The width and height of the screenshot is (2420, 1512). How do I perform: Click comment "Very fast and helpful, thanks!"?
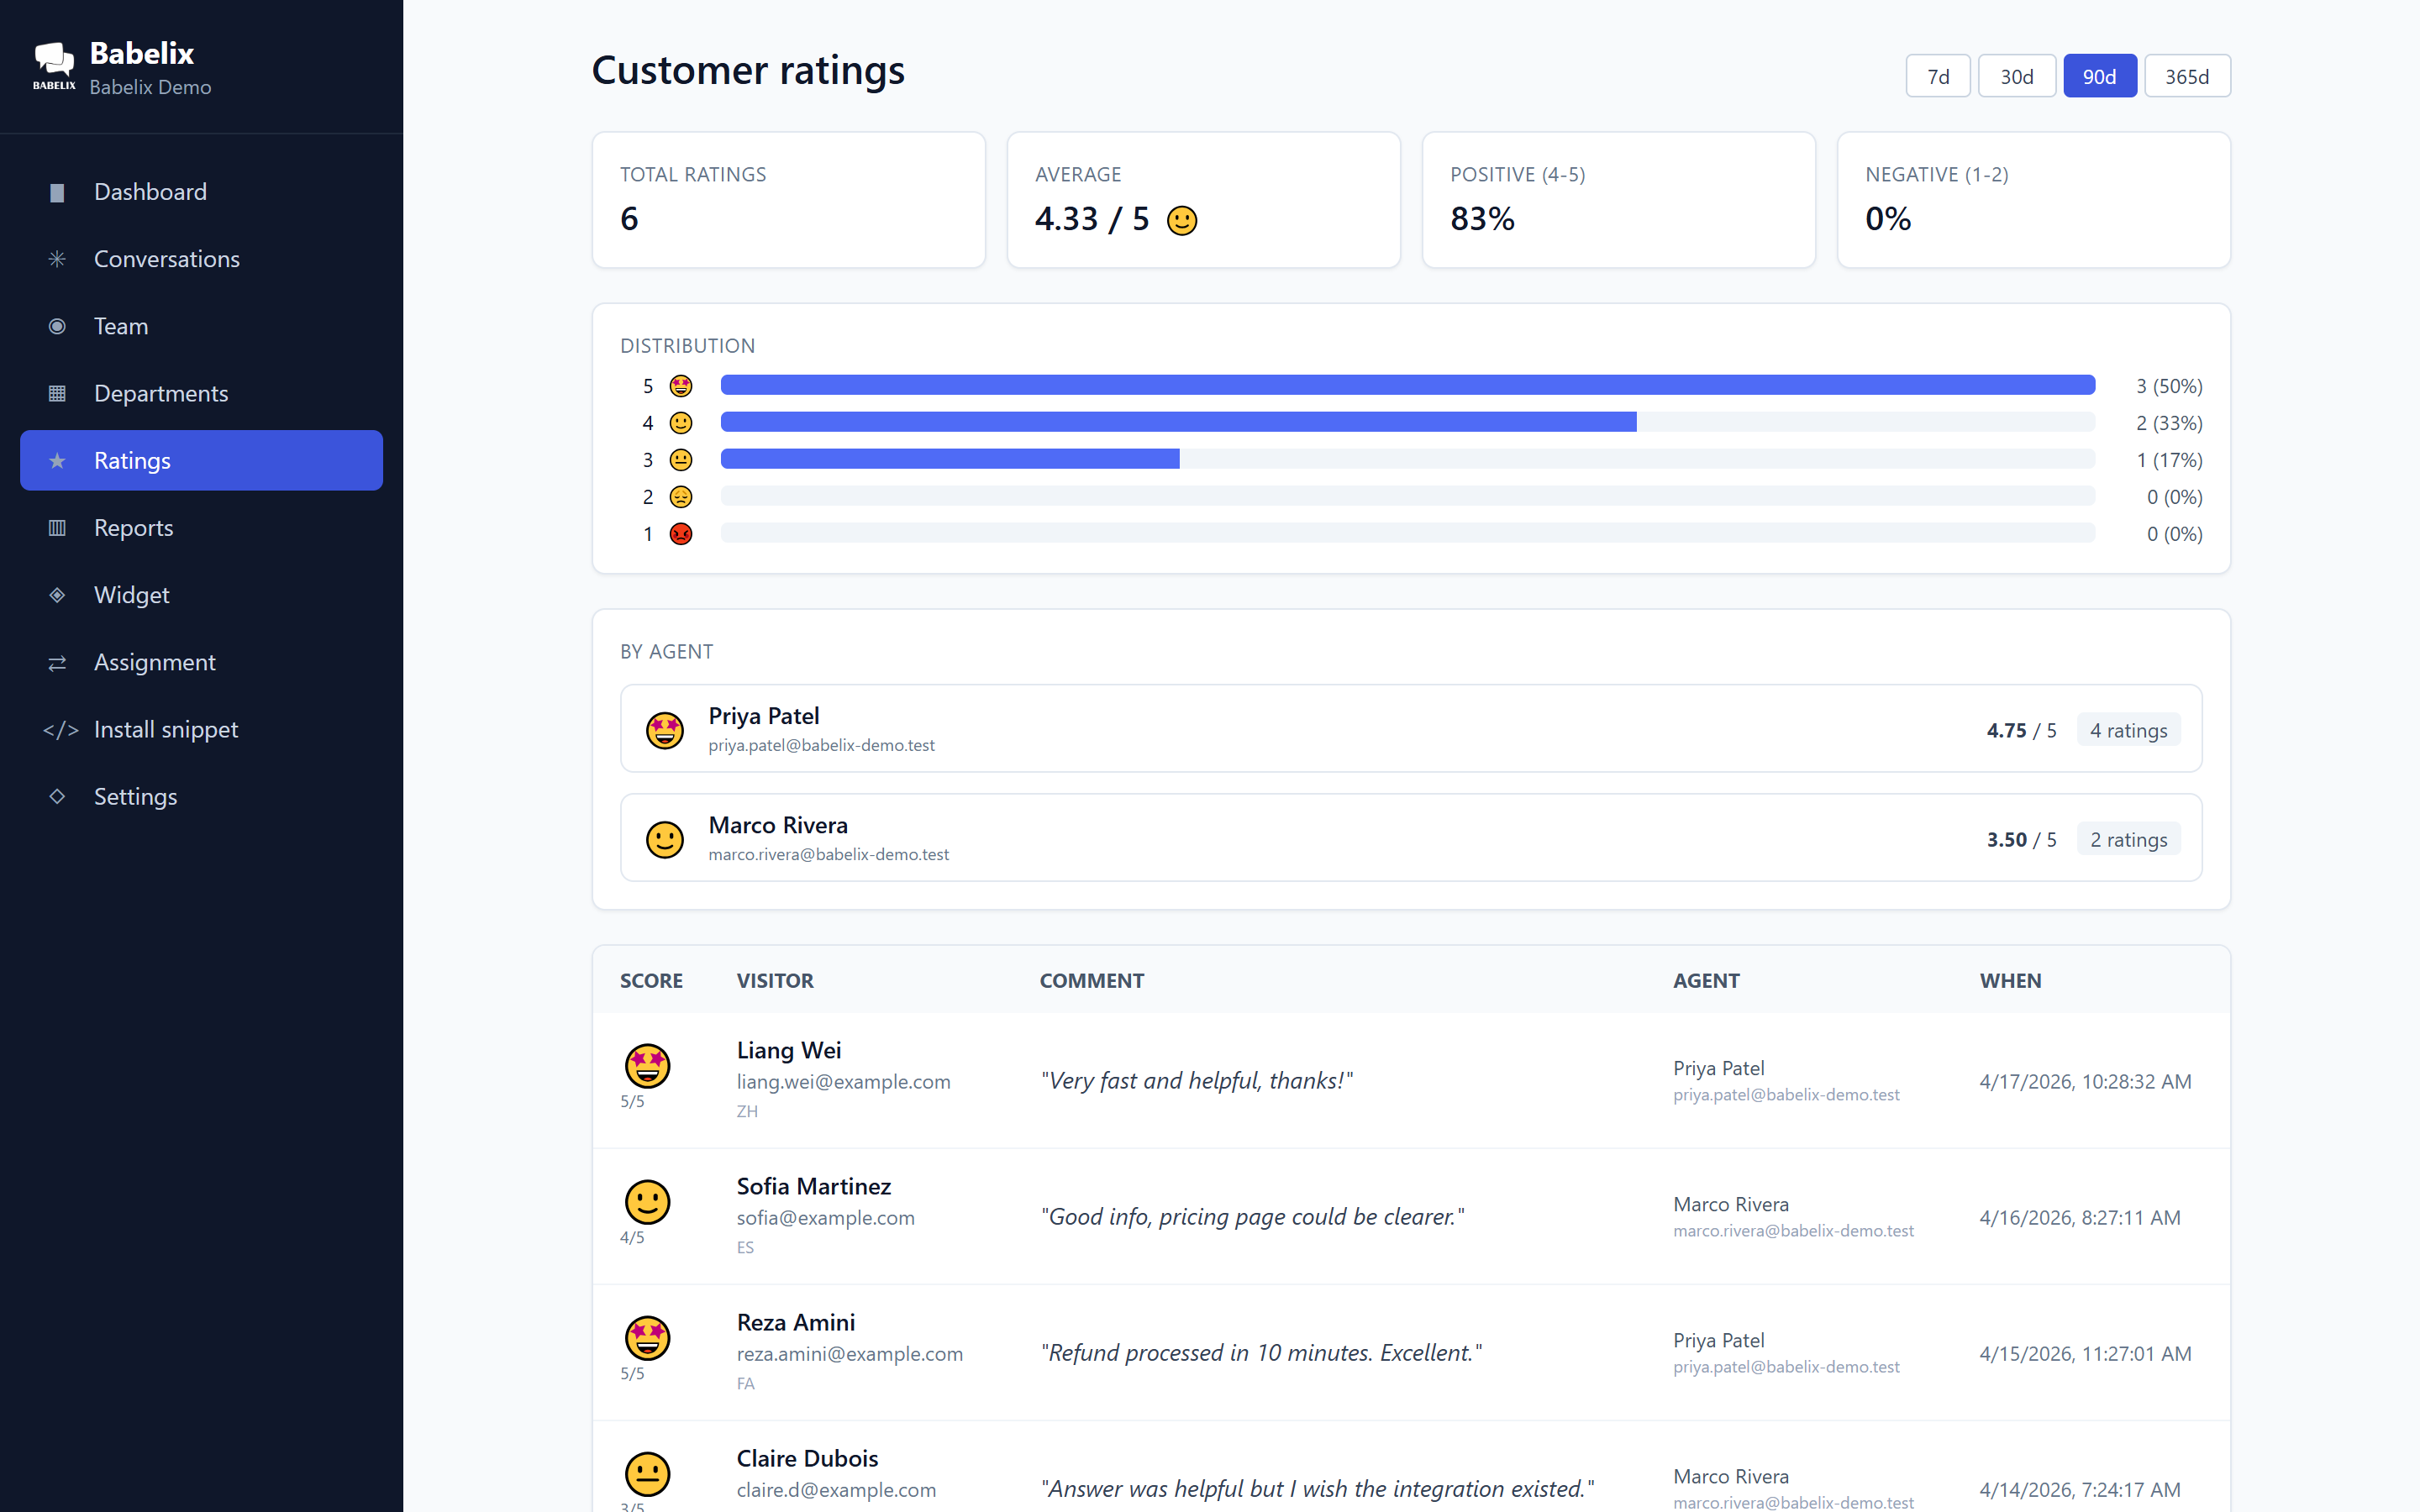click(x=1197, y=1081)
